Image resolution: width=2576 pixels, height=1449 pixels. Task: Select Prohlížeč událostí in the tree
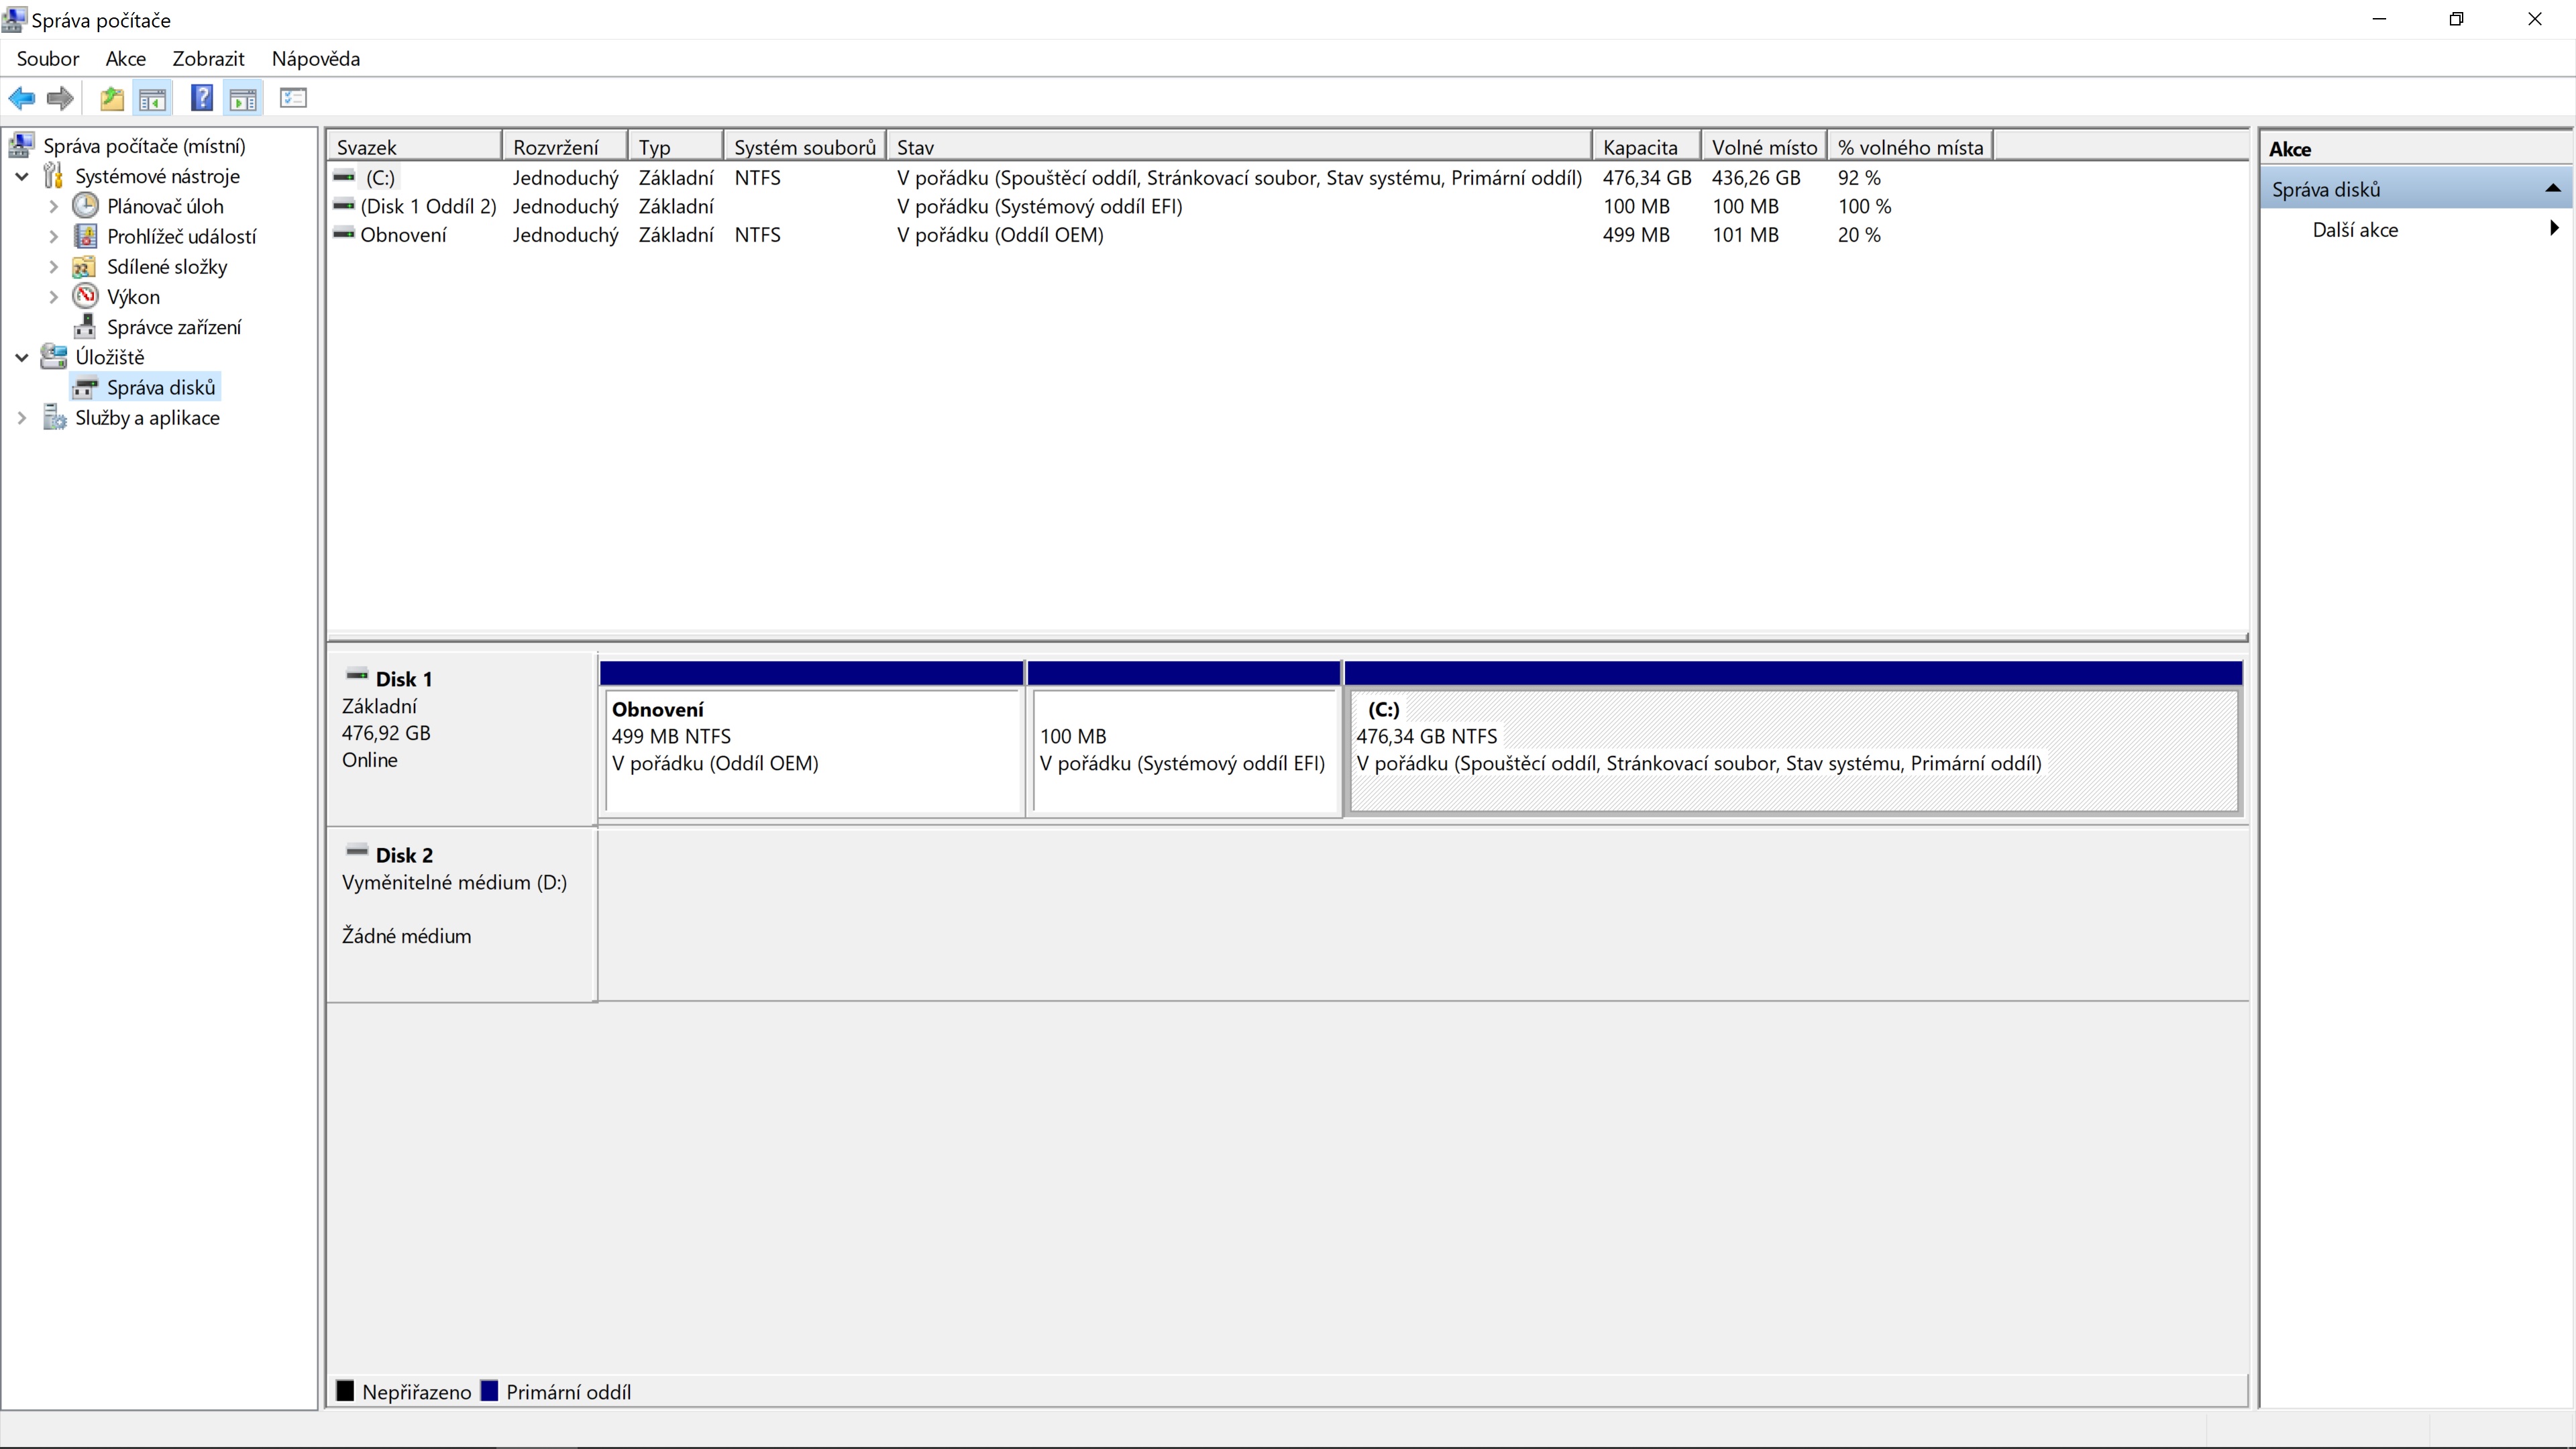click(x=181, y=237)
